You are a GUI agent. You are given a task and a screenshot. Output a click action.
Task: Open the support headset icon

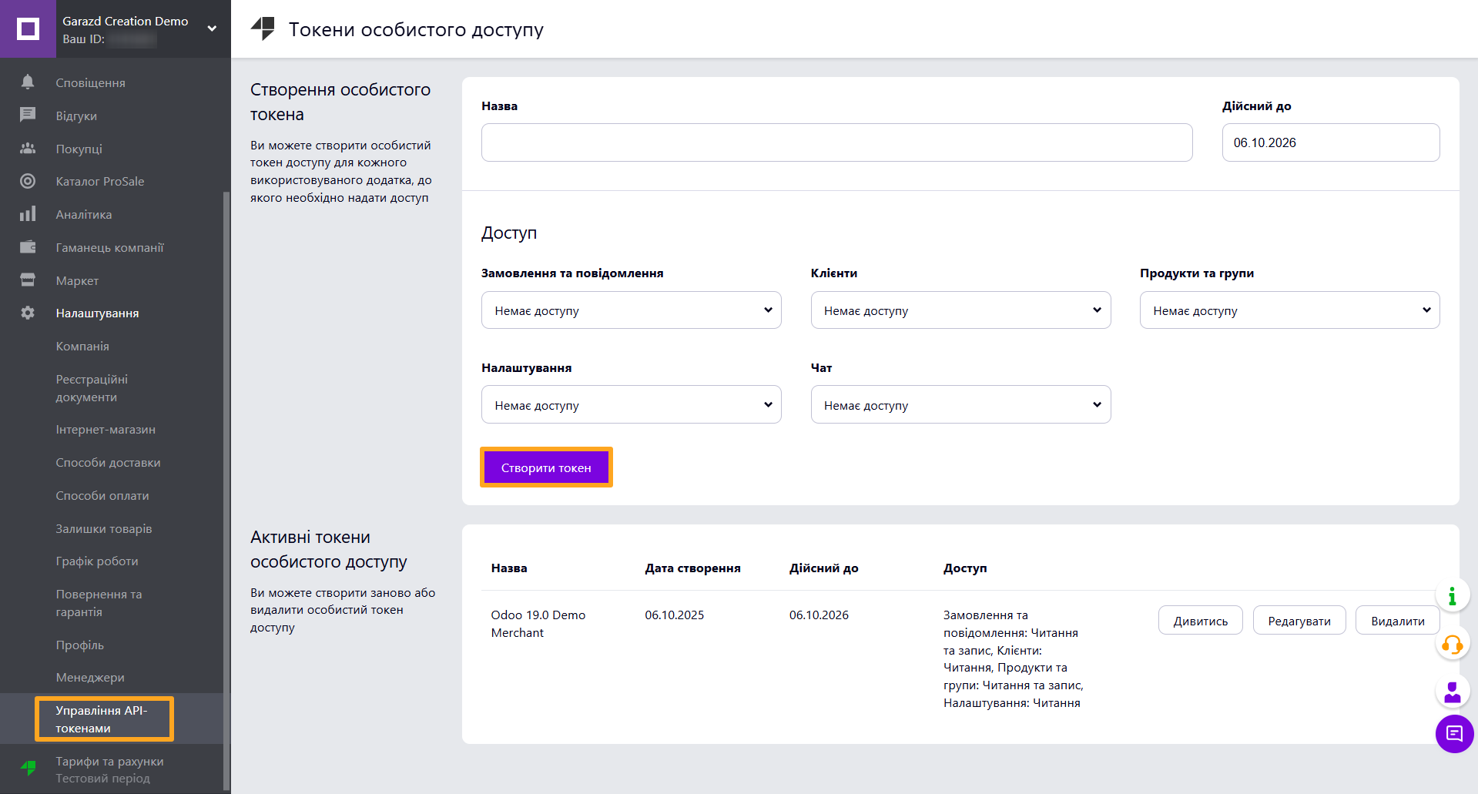point(1453,645)
